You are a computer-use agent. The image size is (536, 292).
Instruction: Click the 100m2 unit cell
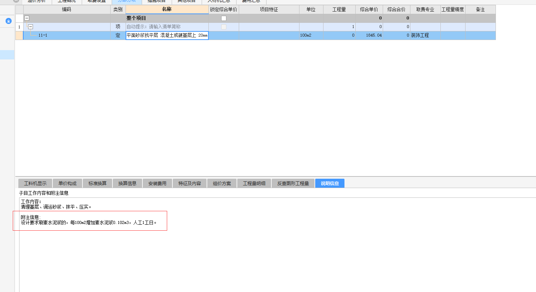[311, 36]
